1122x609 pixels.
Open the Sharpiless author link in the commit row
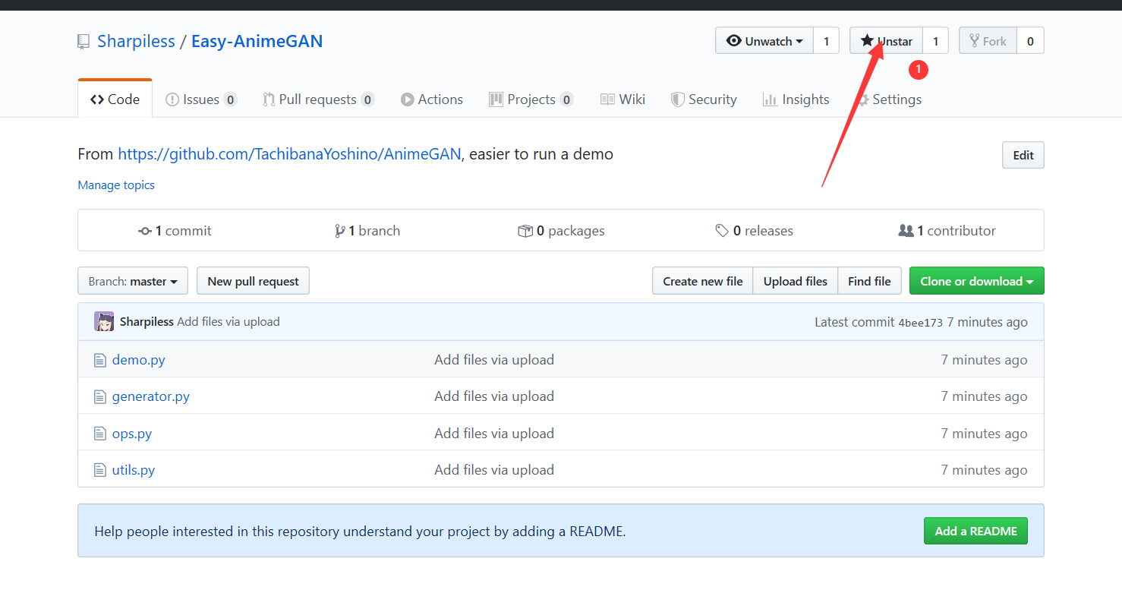(147, 322)
